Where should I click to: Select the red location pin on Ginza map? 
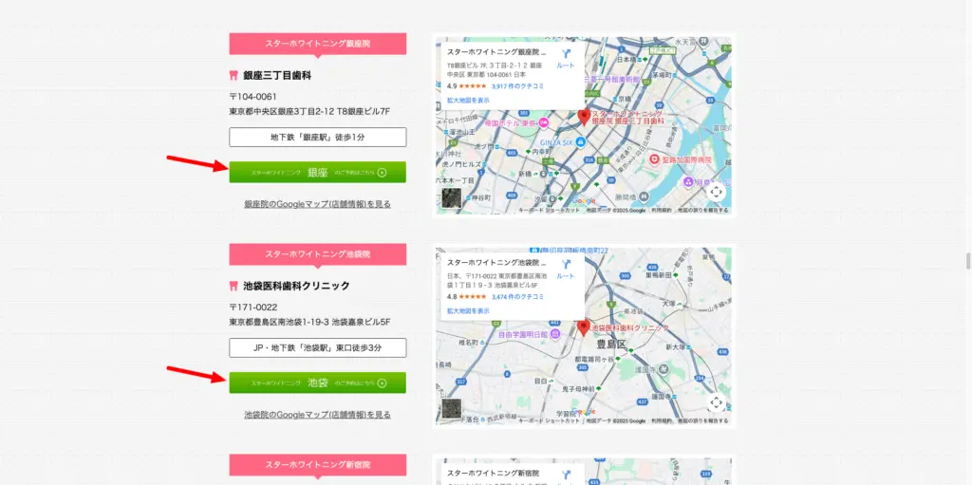pyautogui.click(x=584, y=118)
